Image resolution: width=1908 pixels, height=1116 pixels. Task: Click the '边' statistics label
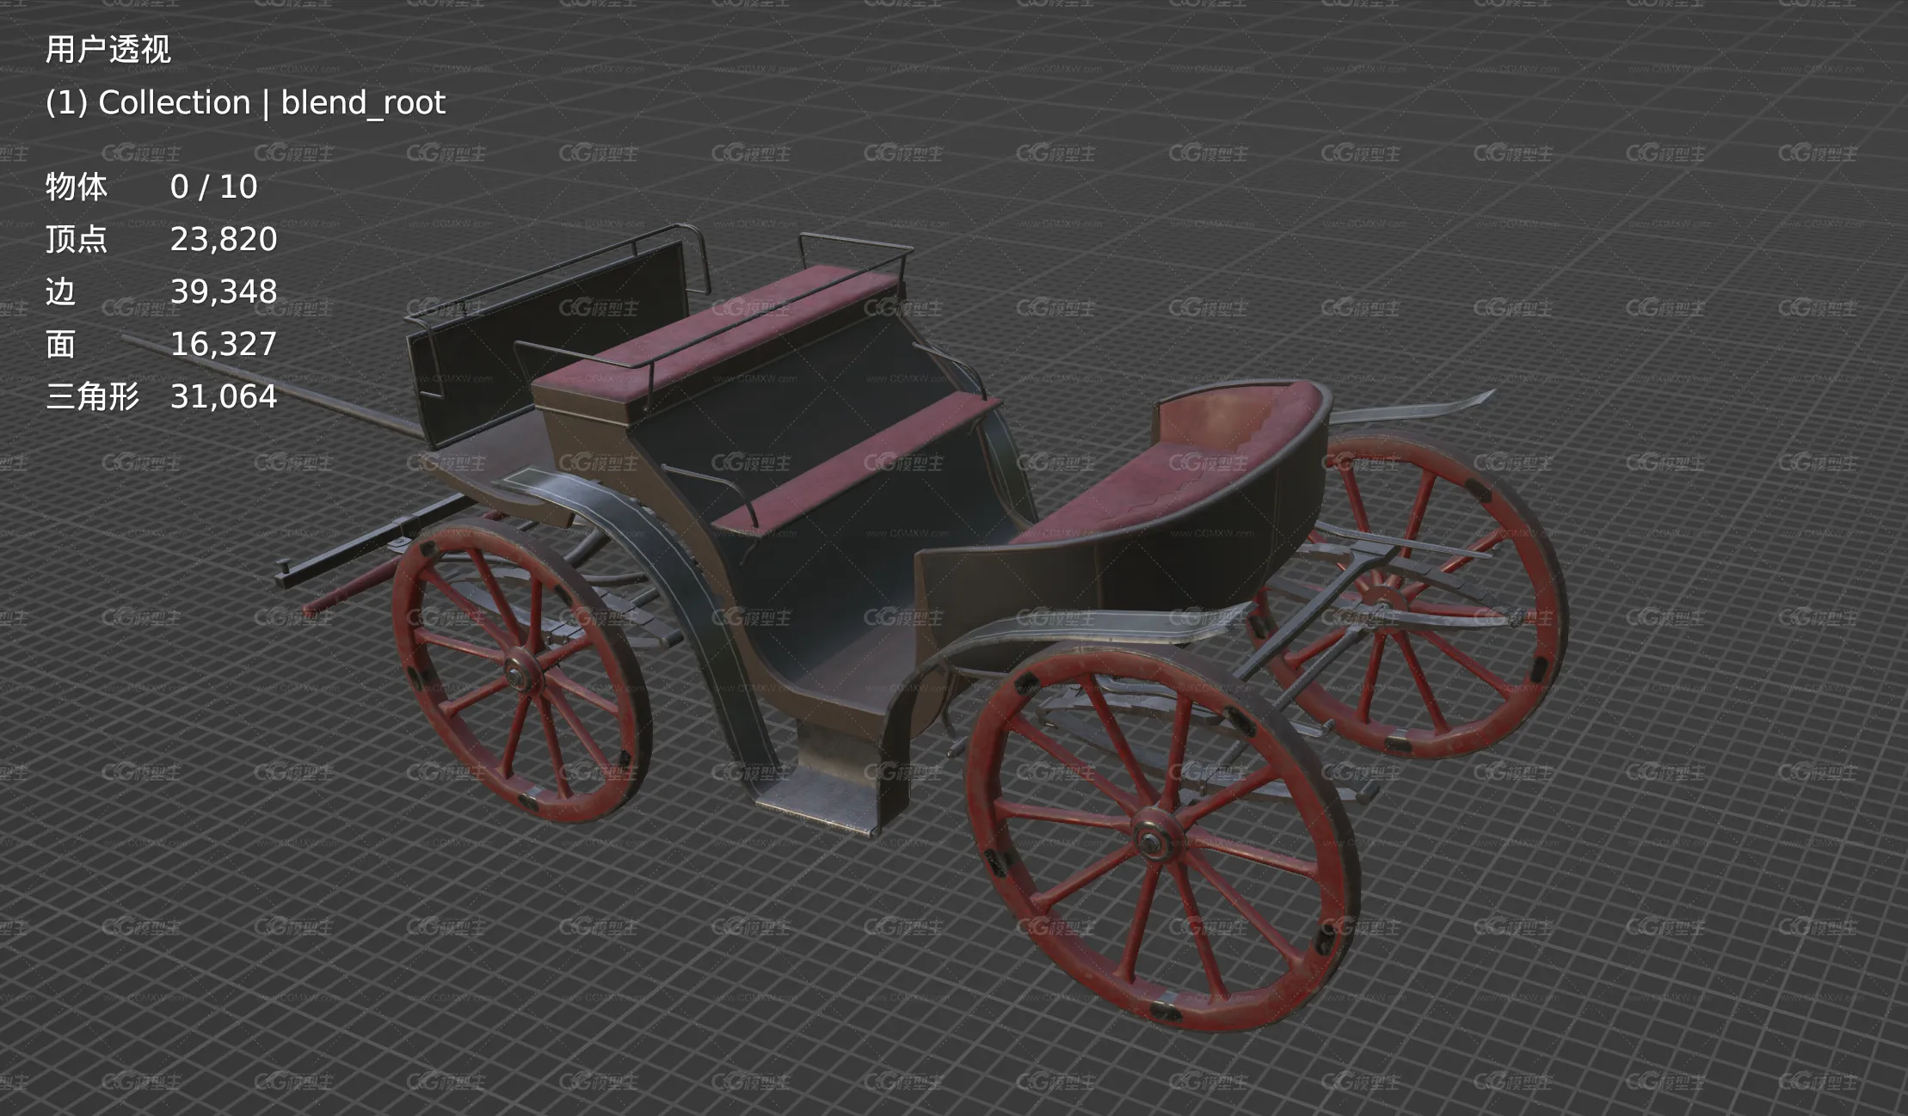[x=61, y=291]
